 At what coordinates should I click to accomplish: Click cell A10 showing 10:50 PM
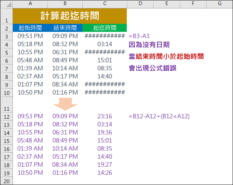[30, 92]
